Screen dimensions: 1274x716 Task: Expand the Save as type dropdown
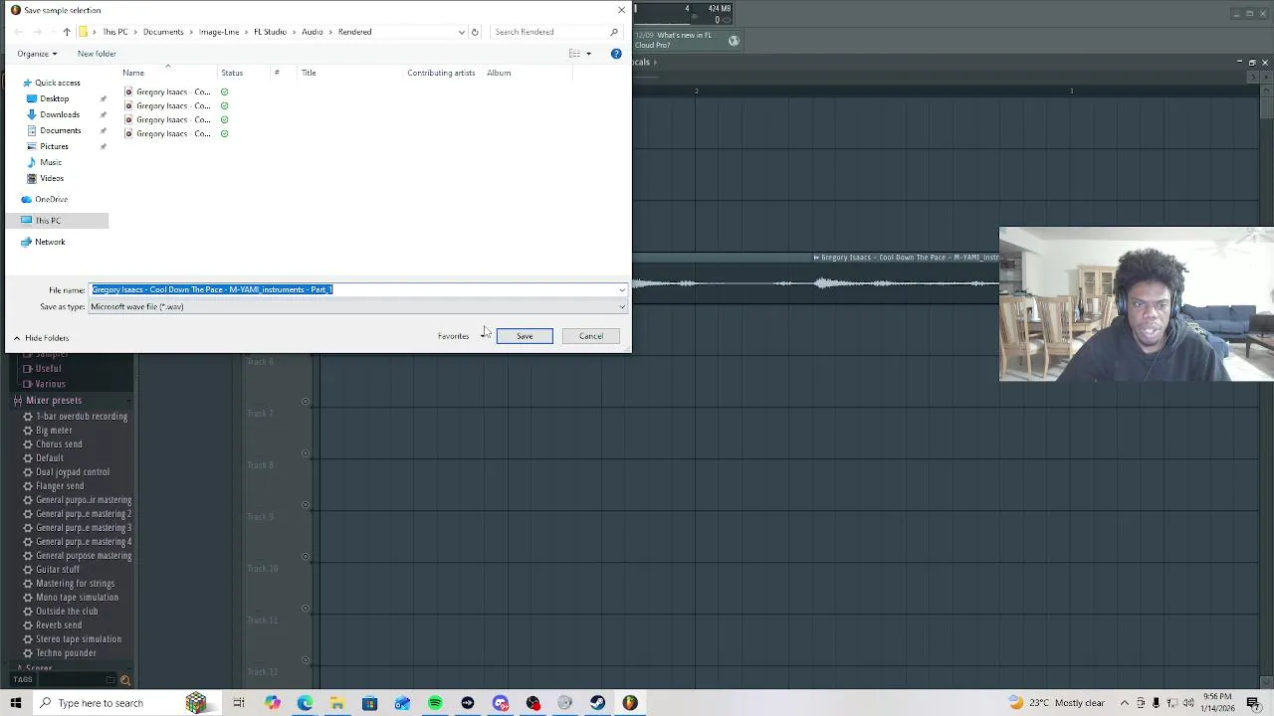pyautogui.click(x=622, y=306)
